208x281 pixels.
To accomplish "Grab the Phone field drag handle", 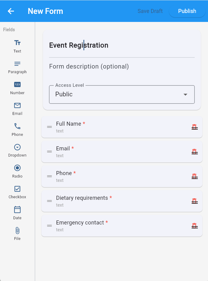I will click(49, 176).
